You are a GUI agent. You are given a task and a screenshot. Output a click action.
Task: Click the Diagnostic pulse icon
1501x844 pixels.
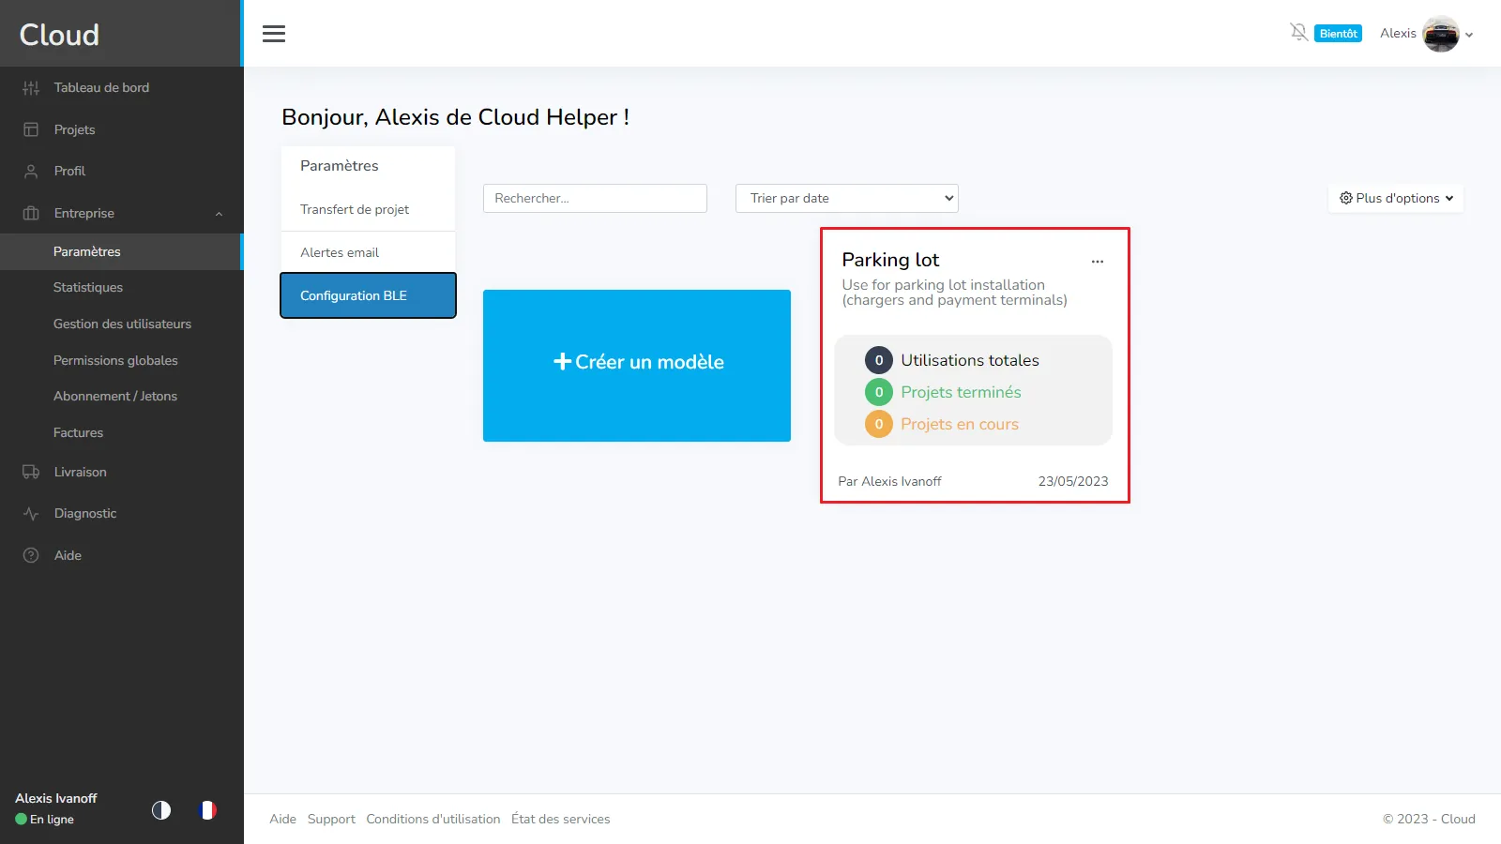(31, 514)
